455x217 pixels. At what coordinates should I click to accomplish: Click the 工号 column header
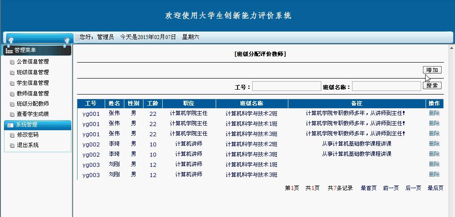(91, 103)
